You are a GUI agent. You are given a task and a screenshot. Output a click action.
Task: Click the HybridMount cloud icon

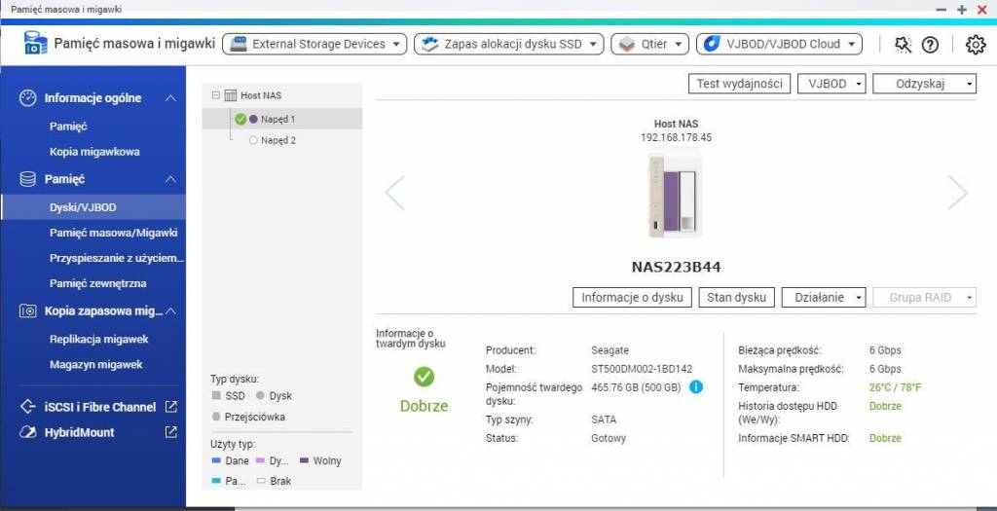(x=28, y=432)
